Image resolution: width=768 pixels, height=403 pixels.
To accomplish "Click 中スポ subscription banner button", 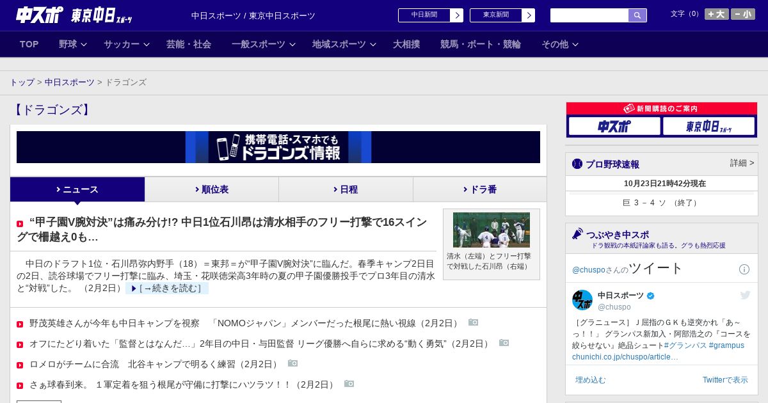I will [614, 127].
